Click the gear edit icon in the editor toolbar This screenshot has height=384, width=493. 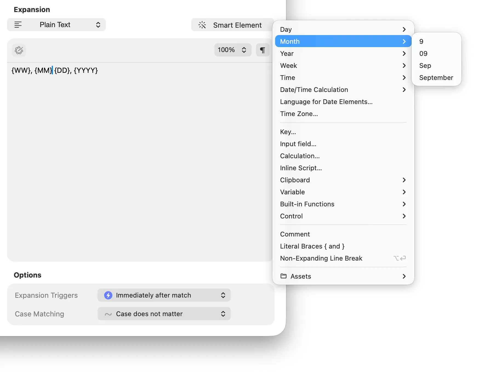[x=19, y=50]
